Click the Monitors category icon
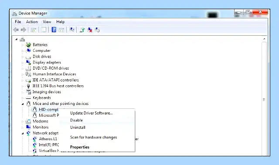The height and width of the screenshot is (165, 279). tap(28, 127)
